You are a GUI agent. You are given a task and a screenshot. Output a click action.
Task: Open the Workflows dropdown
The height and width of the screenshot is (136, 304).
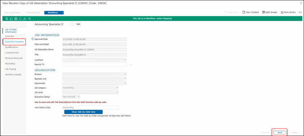(54, 13)
